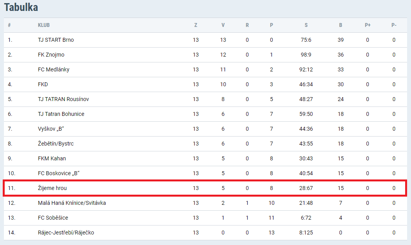Click the FK Znojmo club name
The width and height of the screenshot is (411, 245).
51,55
